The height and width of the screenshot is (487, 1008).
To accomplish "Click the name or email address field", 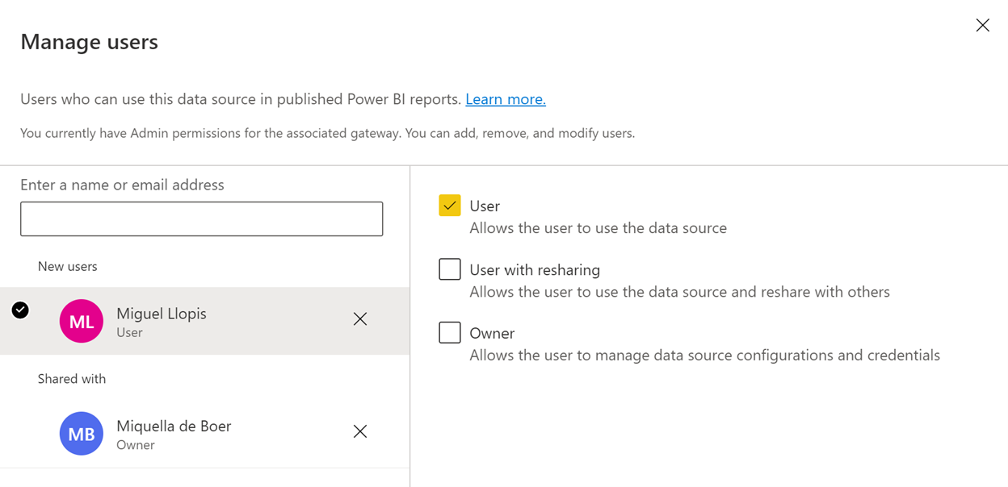I will coord(201,219).
